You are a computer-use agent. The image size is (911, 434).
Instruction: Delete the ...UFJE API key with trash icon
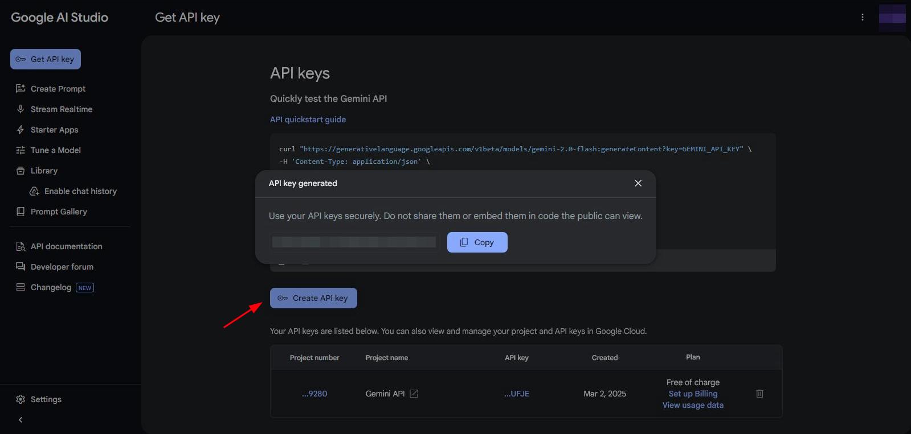pyautogui.click(x=759, y=394)
